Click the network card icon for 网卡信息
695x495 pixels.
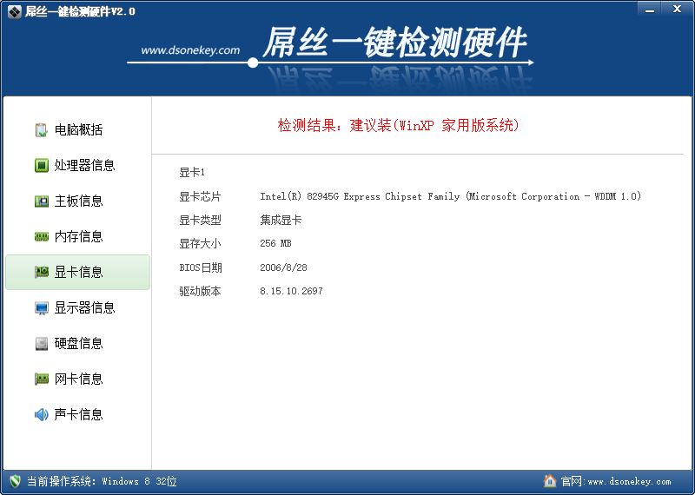41,379
